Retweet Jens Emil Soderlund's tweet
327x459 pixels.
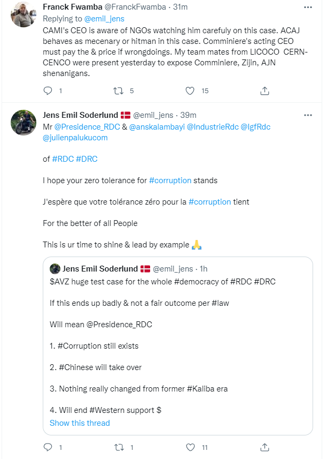pos(119,447)
